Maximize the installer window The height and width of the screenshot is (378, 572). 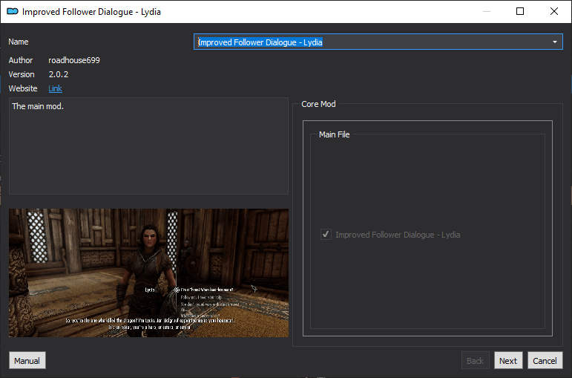[x=520, y=11]
